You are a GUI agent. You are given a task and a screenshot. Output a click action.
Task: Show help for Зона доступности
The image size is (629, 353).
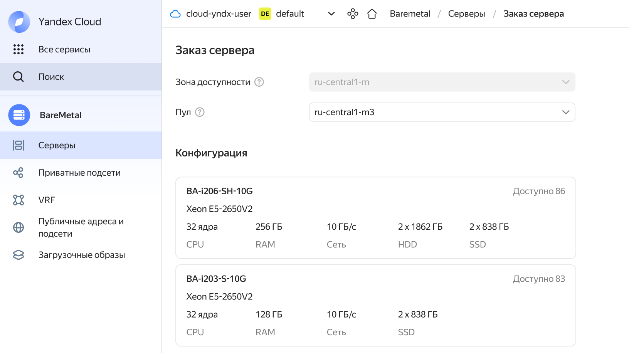(x=259, y=82)
